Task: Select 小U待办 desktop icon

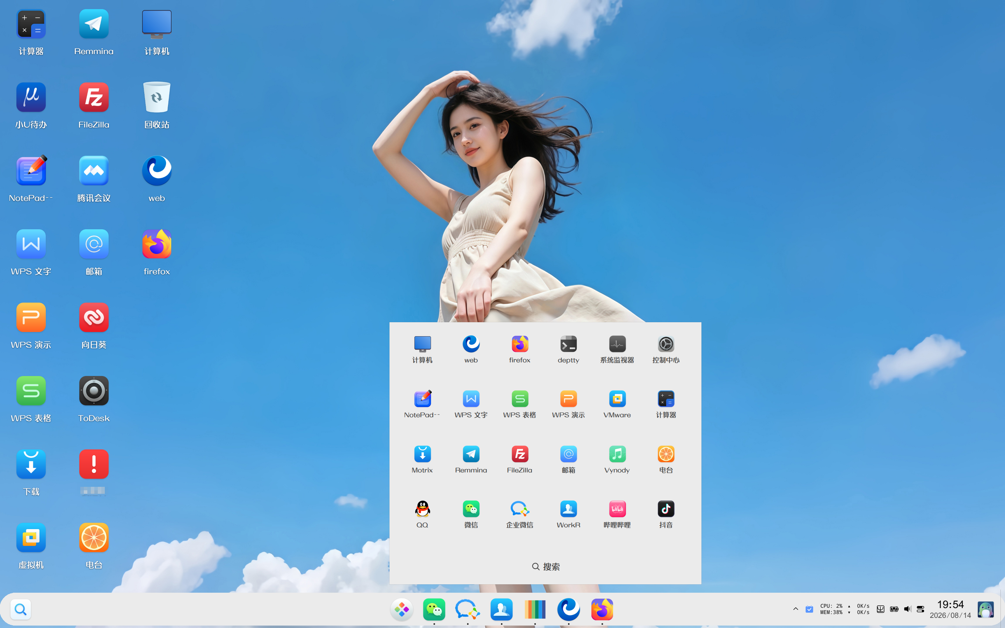Action: coord(31,106)
